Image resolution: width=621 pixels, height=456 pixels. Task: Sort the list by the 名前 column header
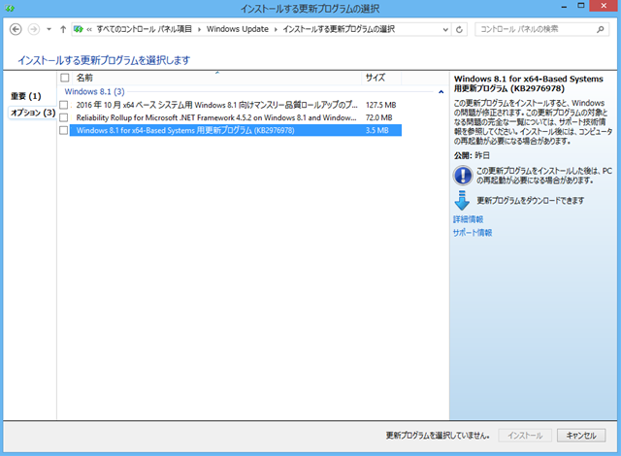(x=217, y=78)
